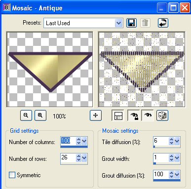Image resolution: width=191 pixels, height=189 pixels.
Task: Zoom in the preview with the plus magnifier
Action: [40, 115]
